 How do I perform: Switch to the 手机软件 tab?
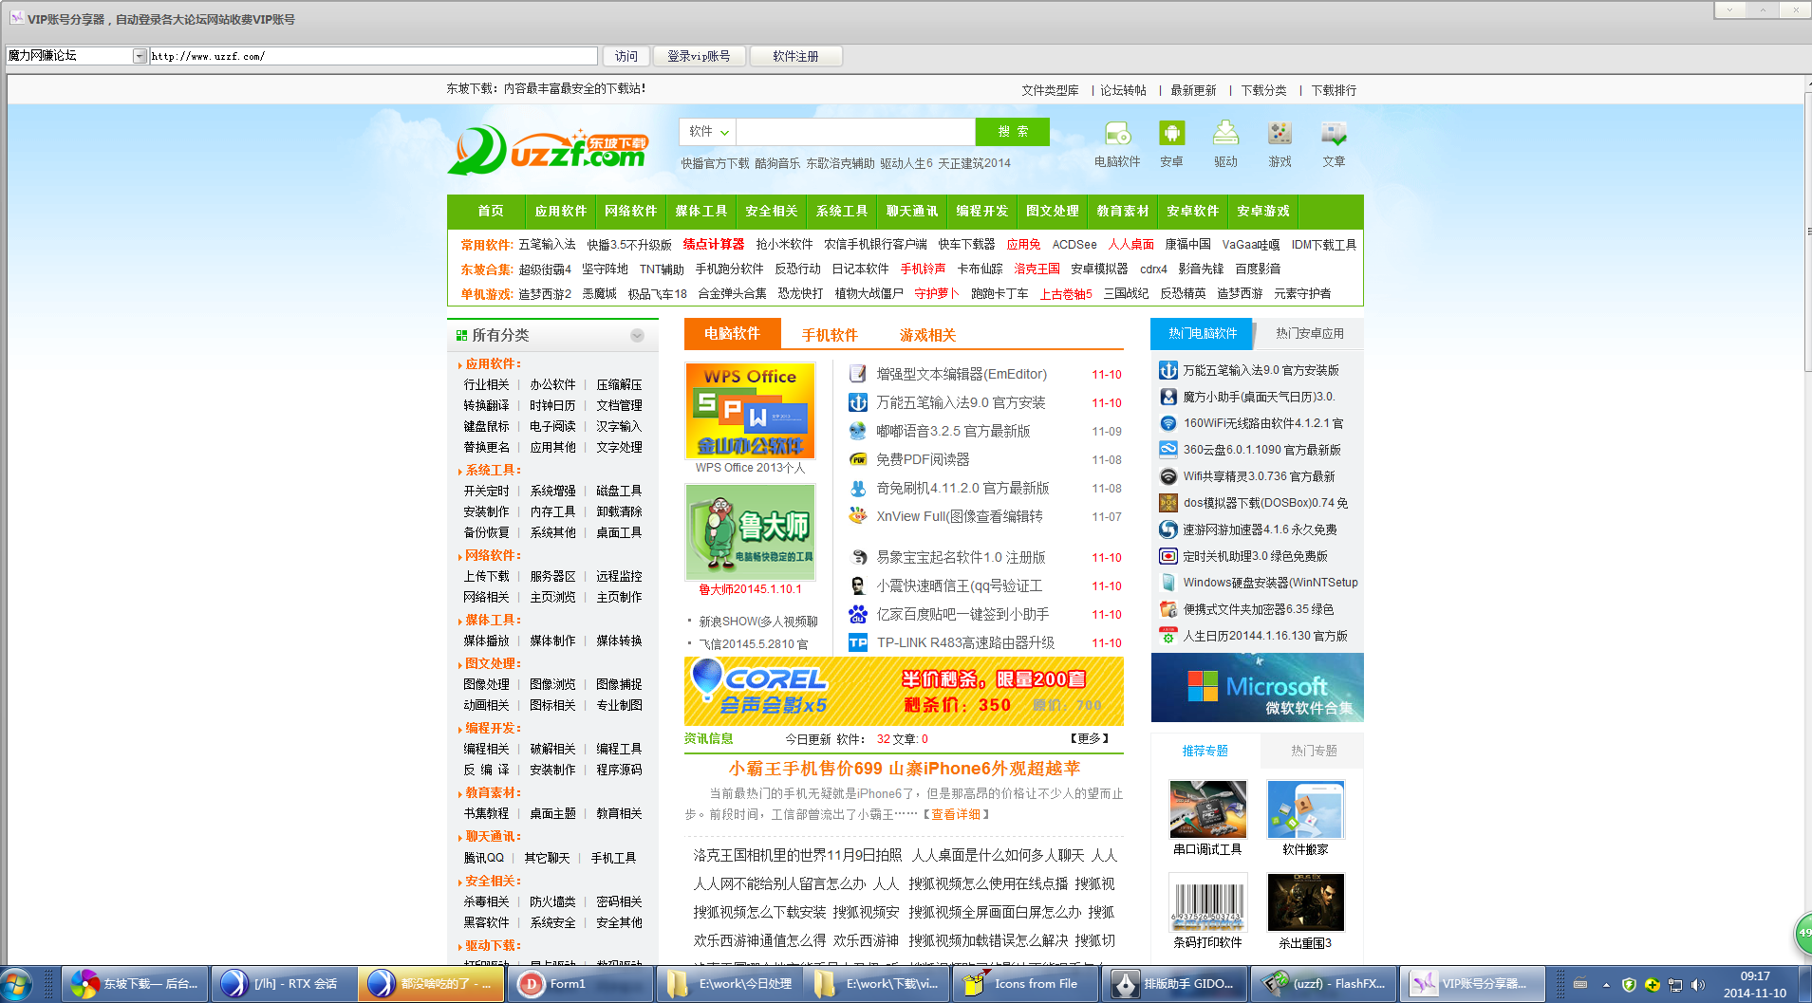coord(830,334)
